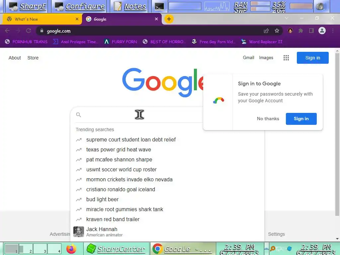Close the Google tab
340x255 pixels.
156,19
